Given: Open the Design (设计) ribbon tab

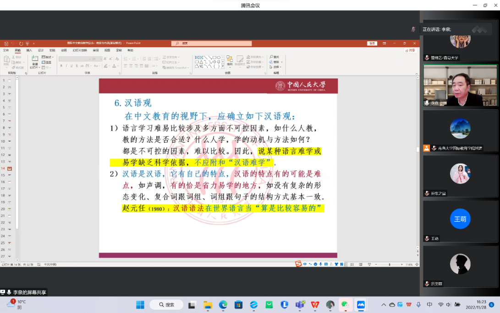Looking at the screenshot, I should pyautogui.click(x=41, y=50).
